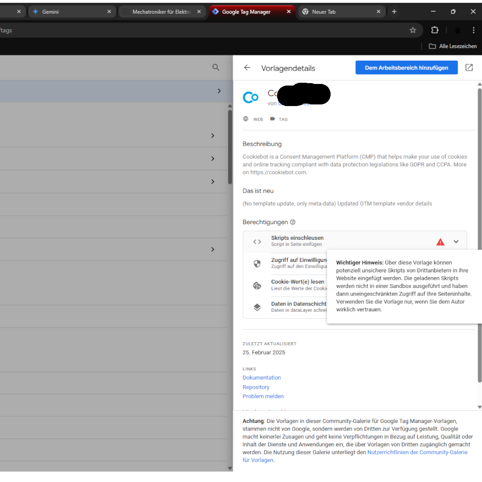Click the Cookiebot logo icon
The image size is (482, 482).
pyautogui.click(x=251, y=97)
